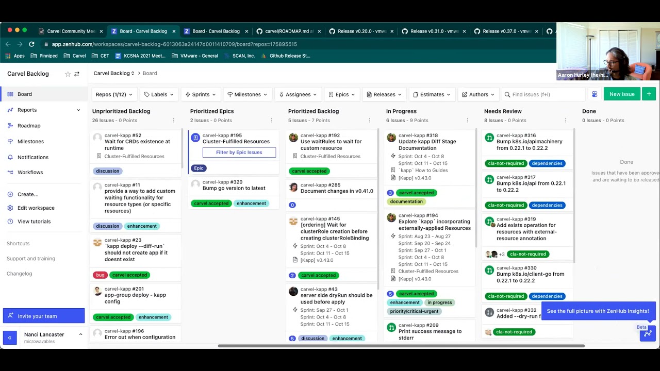
Task: Click the pull request icon on #317
Action: (x=489, y=179)
